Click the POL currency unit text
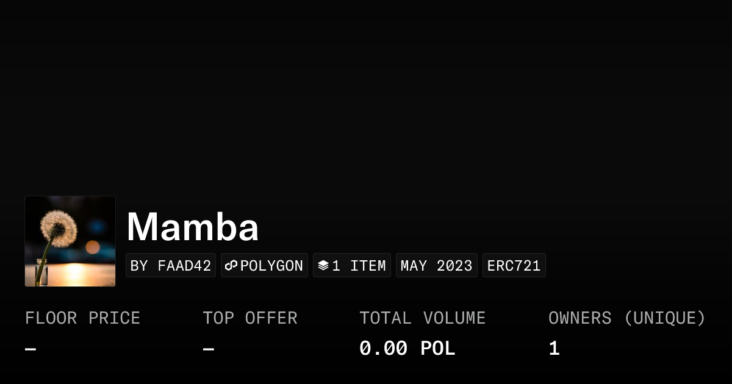 point(437,349)
